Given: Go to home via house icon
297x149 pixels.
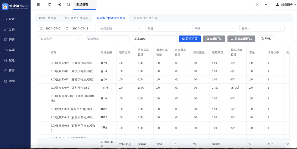Looking at the screenshot, I should (68, 4).
